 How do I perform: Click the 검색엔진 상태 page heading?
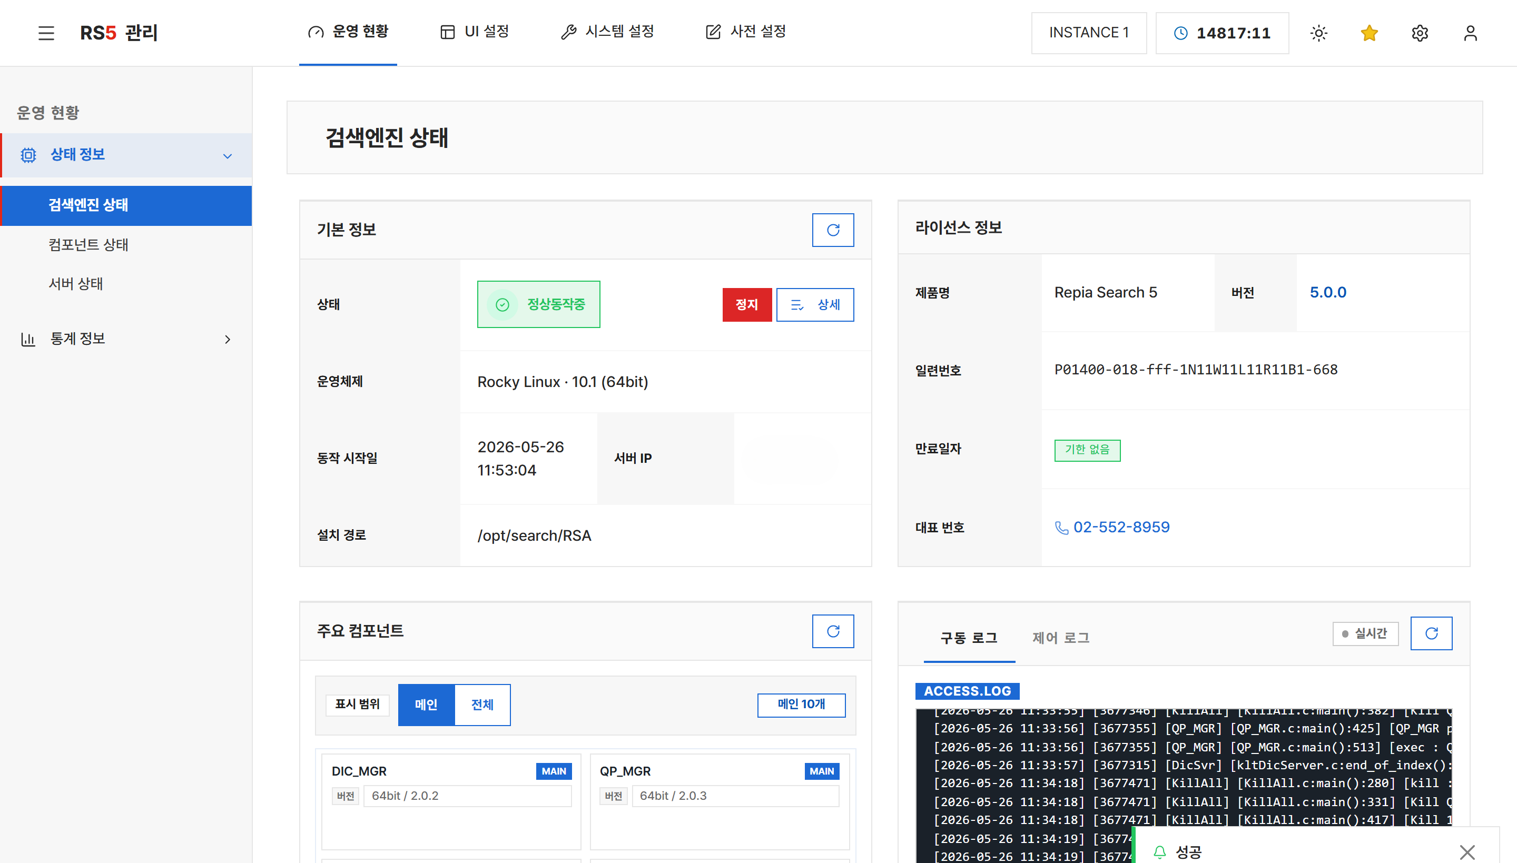387,137
